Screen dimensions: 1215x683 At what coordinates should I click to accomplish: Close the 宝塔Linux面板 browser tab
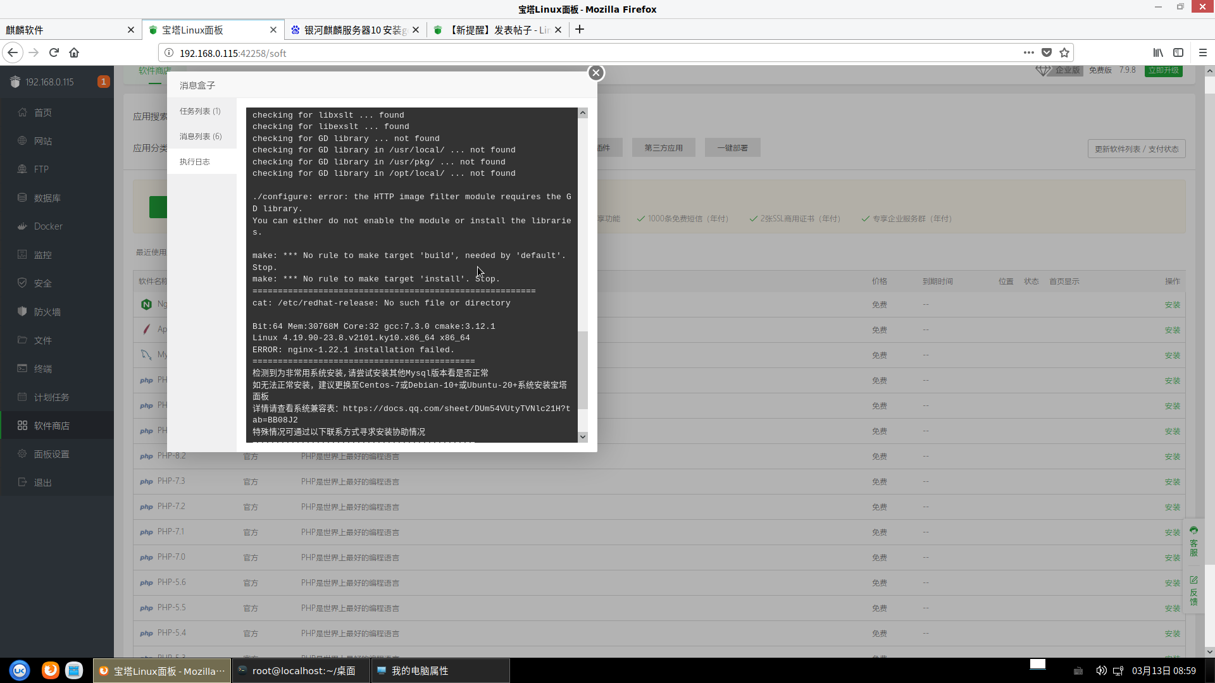click(x=273, y=30)
